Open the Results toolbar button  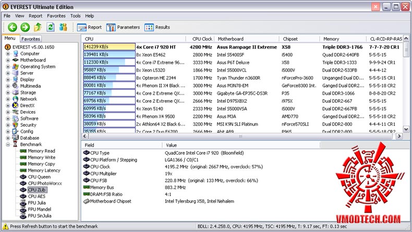[x=157, y=27]
